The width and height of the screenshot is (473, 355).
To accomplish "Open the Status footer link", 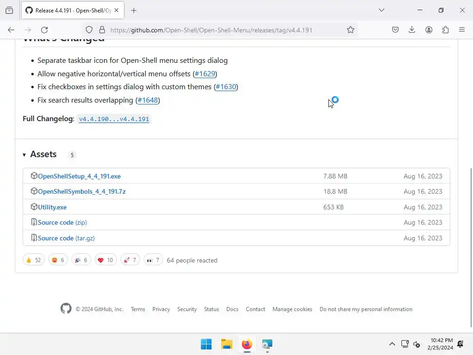I will coord(212,309).
